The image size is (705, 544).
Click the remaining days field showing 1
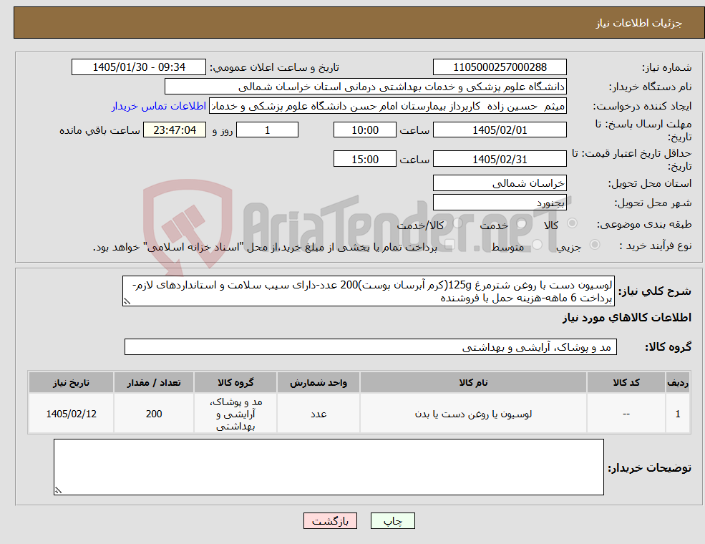pyautogui.click(x=267, y=130)
